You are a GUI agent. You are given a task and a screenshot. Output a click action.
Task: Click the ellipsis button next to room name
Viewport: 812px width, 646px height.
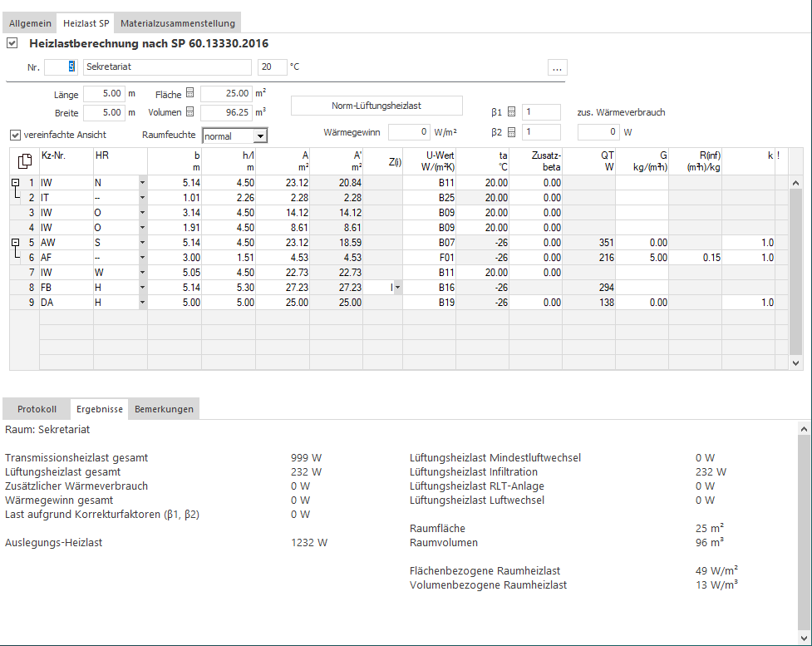pos(557,67)
